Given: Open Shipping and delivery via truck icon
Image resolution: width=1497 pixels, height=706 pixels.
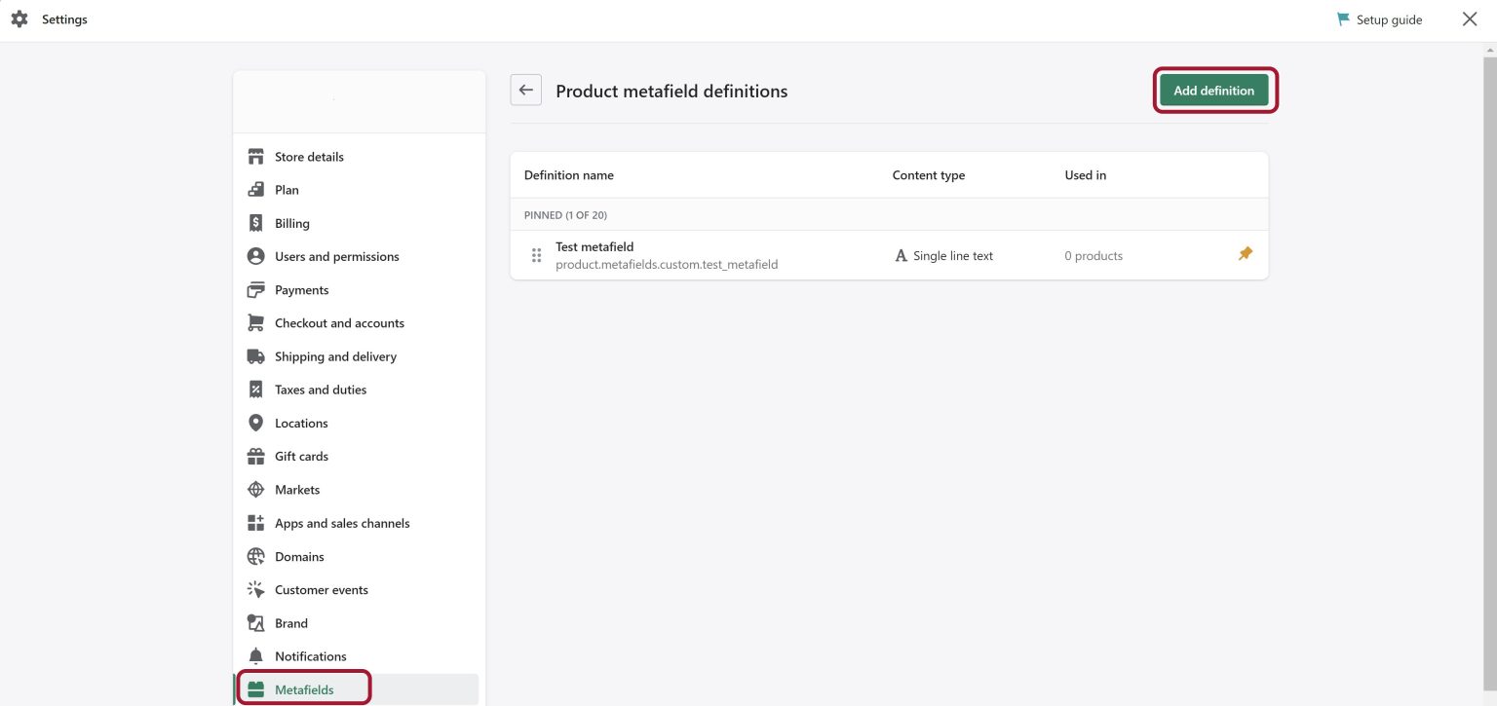Looking at the screenshot, I should click(x=255, y=355).
